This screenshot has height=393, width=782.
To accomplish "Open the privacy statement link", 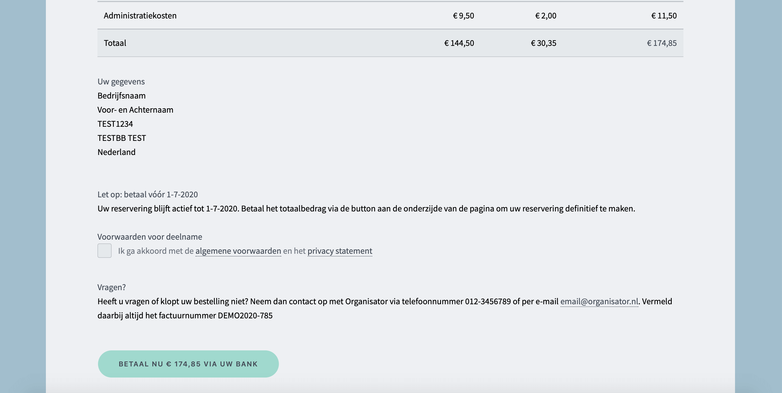I will 340,251.
